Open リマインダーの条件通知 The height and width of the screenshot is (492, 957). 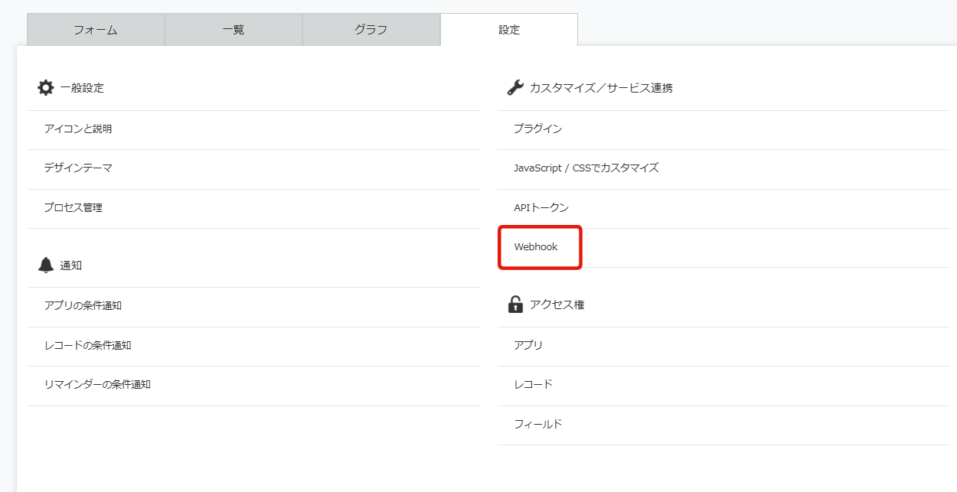point(97,384)
